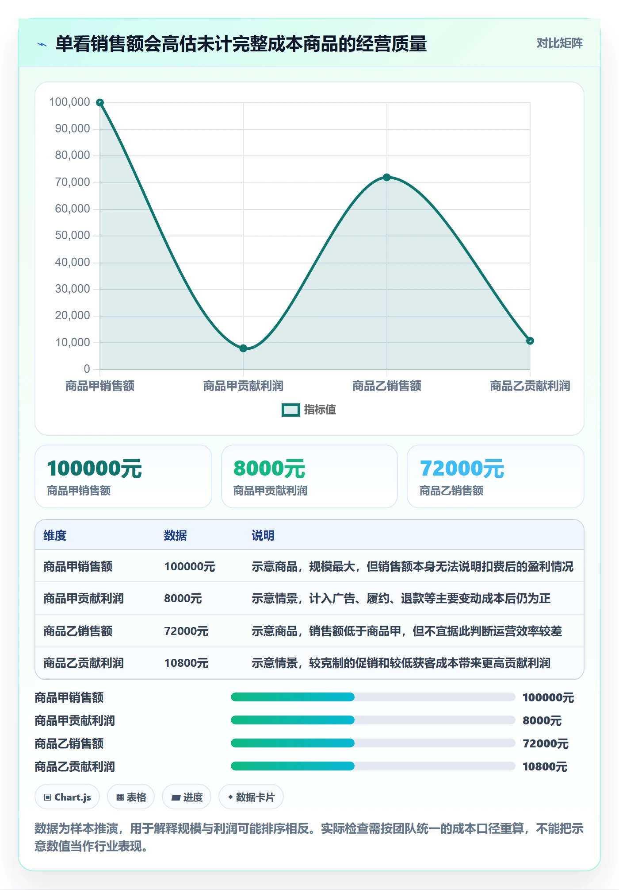Click table cell 商品甲销售额 in 维度 column

click(78, 566)
